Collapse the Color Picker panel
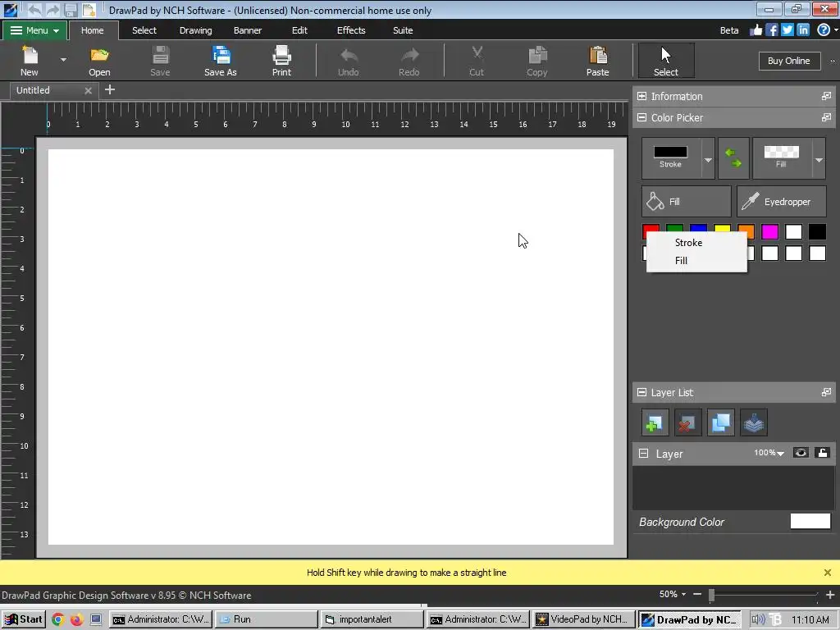The height and width of the screenshot is (630, 840). 641,117
